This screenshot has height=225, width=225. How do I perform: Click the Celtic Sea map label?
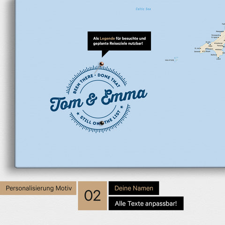143,9
